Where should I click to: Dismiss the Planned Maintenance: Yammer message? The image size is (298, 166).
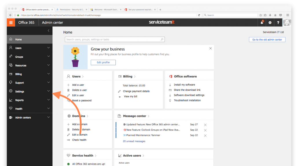[205, 135]
